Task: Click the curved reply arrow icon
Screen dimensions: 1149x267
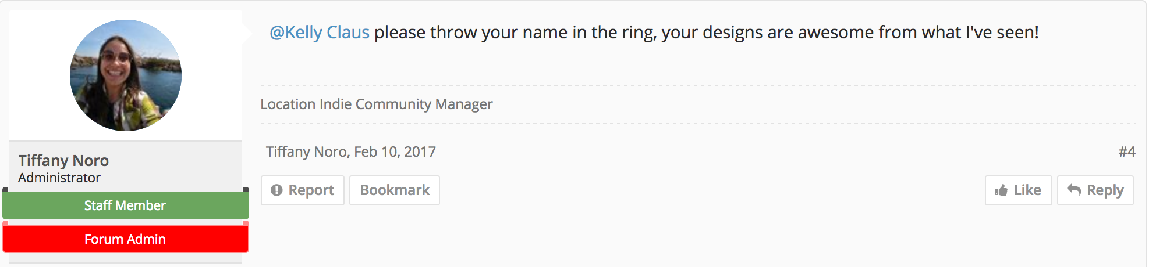Action: (1074, 190)
